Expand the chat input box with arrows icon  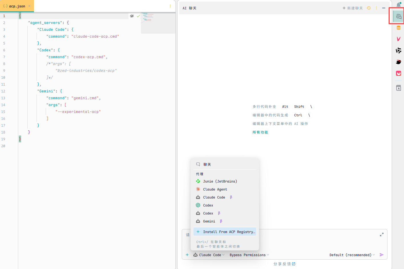coord(382,234)
